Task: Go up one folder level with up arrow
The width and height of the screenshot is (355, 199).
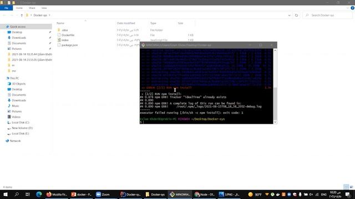Action: [x=22, y=15]
